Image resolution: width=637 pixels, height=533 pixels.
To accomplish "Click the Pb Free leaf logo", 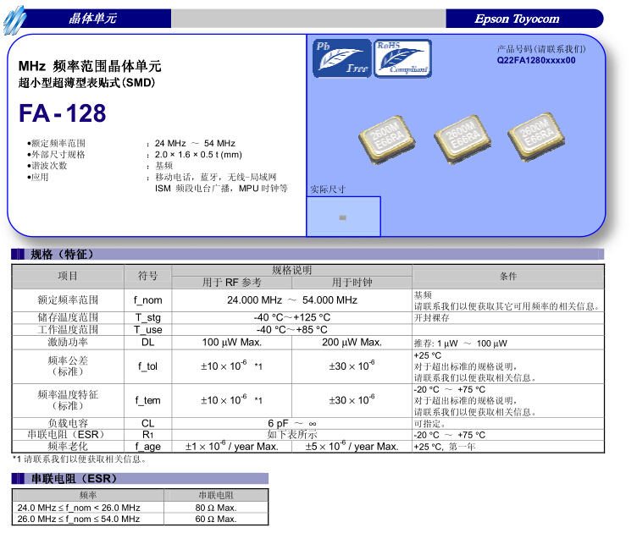I will pyautogui.click(x=342, y=58).
